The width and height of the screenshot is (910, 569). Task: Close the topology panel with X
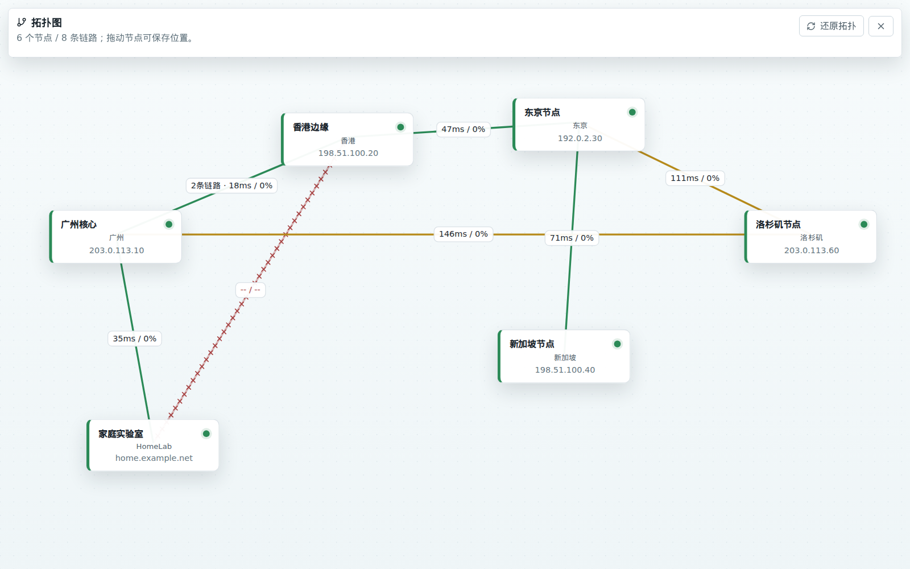(x=881, y=26)
